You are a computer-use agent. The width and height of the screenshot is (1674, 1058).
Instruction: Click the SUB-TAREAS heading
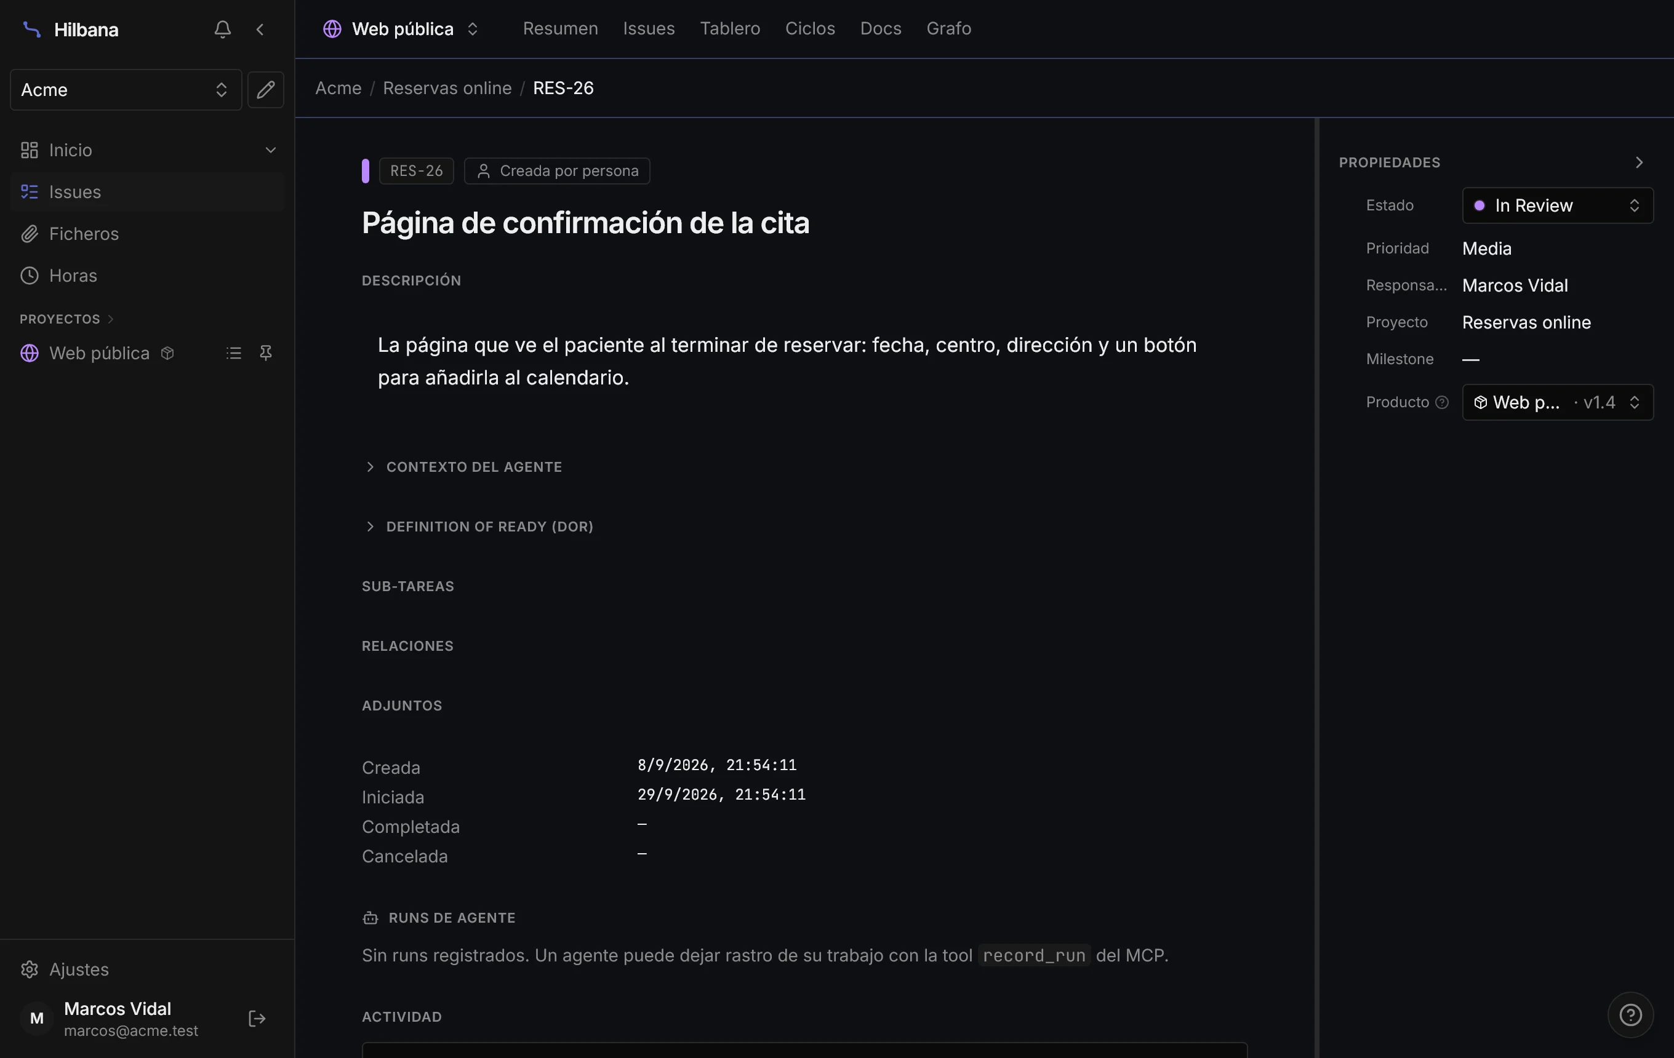[x=407, y=586]
